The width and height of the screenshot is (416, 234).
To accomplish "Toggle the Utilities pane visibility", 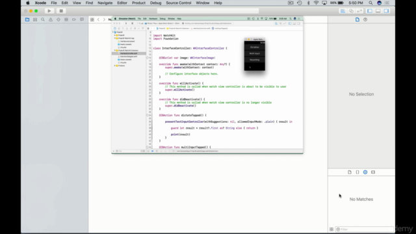I will coord(386,11).
